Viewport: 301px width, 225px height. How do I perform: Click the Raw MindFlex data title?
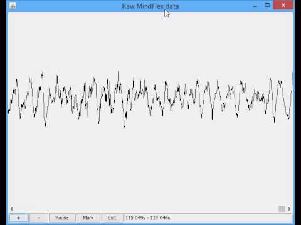click(150, 6)
